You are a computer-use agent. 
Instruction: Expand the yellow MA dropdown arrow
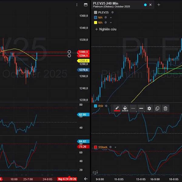click(111, 23)
